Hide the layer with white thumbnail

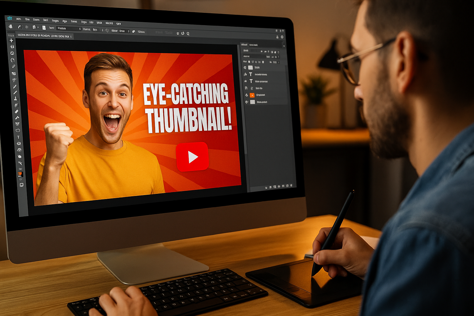(x=245, y=67)
